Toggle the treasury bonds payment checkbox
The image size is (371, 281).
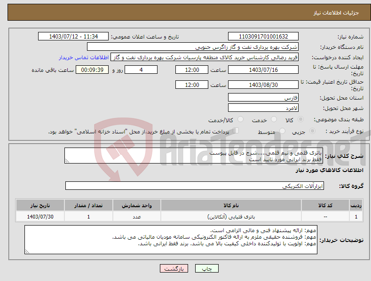click(x=236, y=131)
